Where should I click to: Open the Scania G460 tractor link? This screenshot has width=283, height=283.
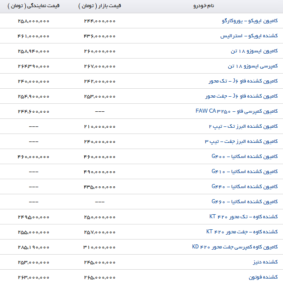tap(244, 201)
